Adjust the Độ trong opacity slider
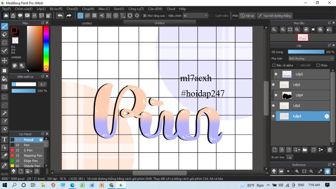 pyautogui.click(x=306, y=52)
